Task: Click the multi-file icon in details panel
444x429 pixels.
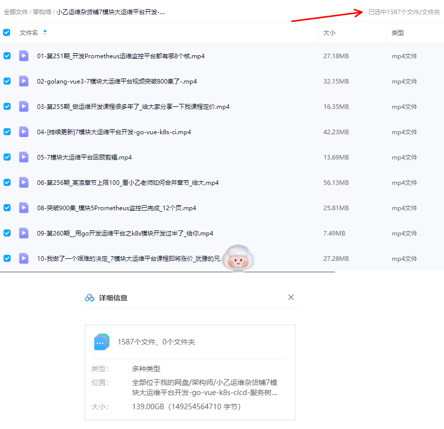Action: [102, 342]
